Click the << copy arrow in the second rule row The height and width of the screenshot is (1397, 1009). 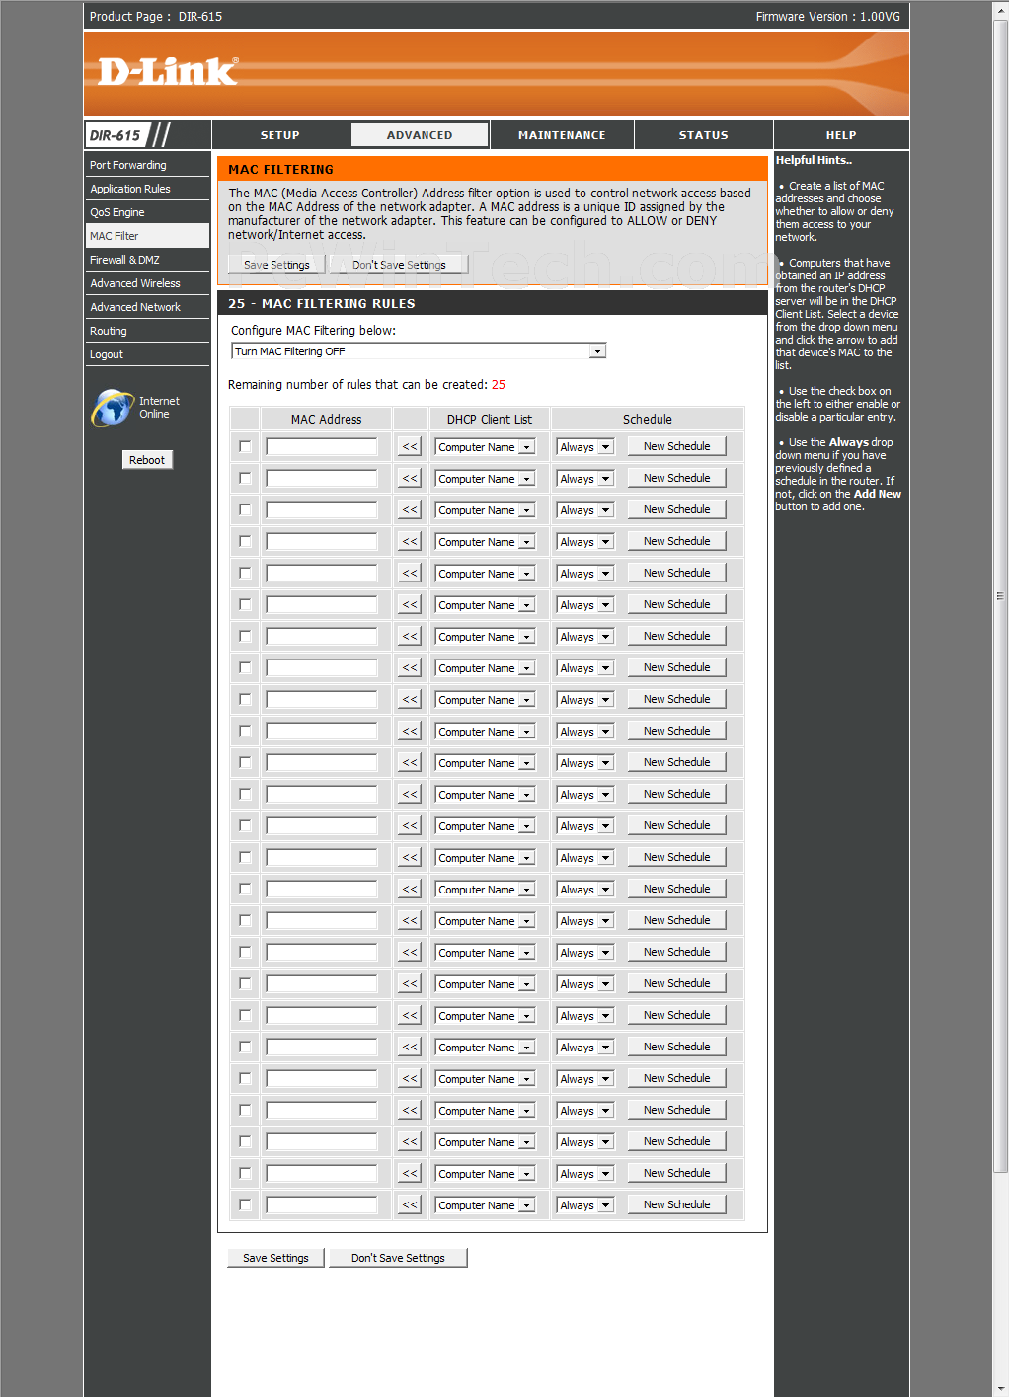(x=410, y=479)
